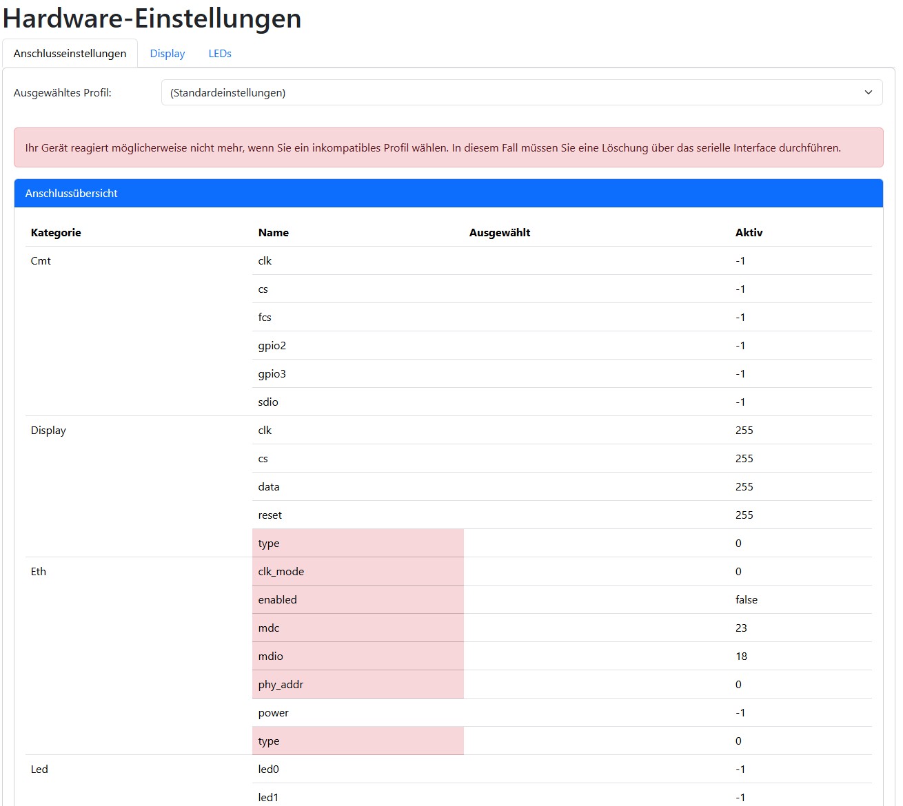Open the Ausgewähltes Profil dropdown
This screenshot has height=806, width=903.
click(x=521, y=92)
